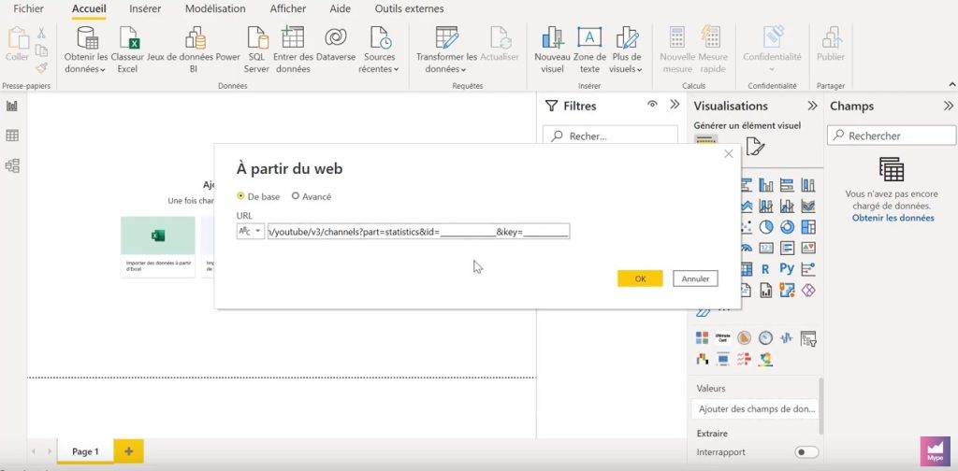Select the donut chart visualization
The image size is (958, 471).
(787, 227)
